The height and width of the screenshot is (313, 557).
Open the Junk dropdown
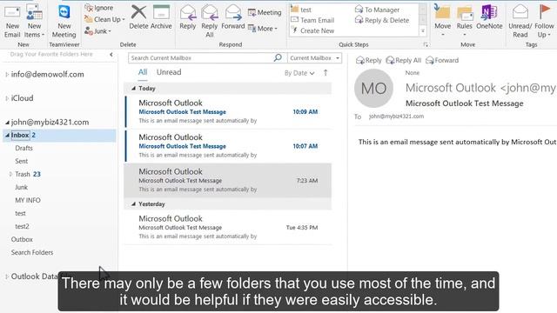(98, 31)
